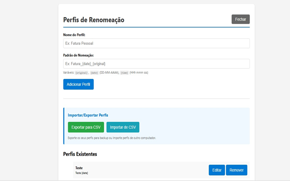The image size is (290, 181).
Task: Edit the Teste profile
Action: [x=217, y=170]
